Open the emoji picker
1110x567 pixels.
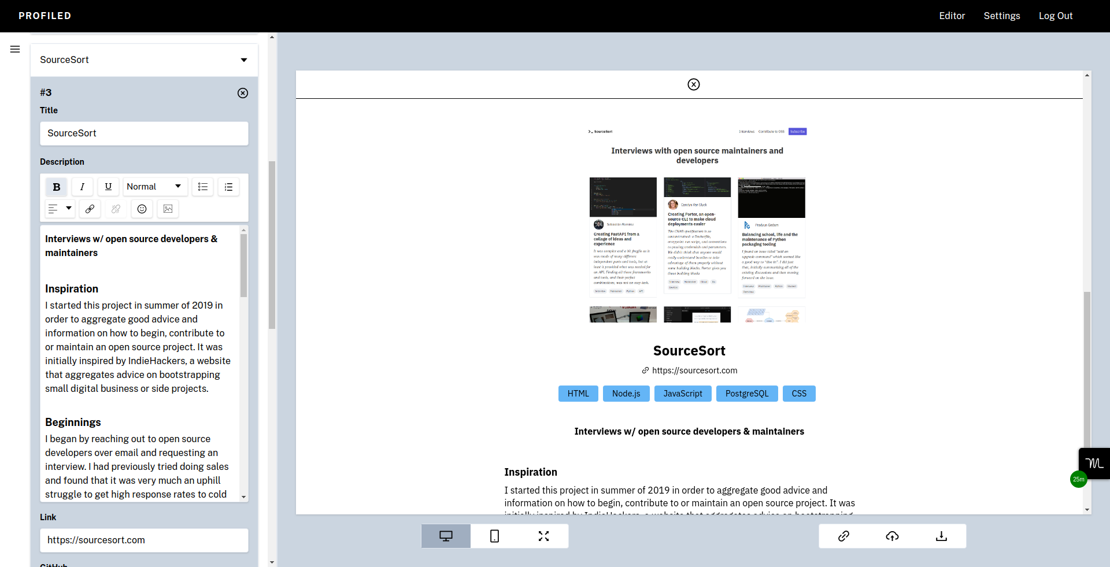142,209
